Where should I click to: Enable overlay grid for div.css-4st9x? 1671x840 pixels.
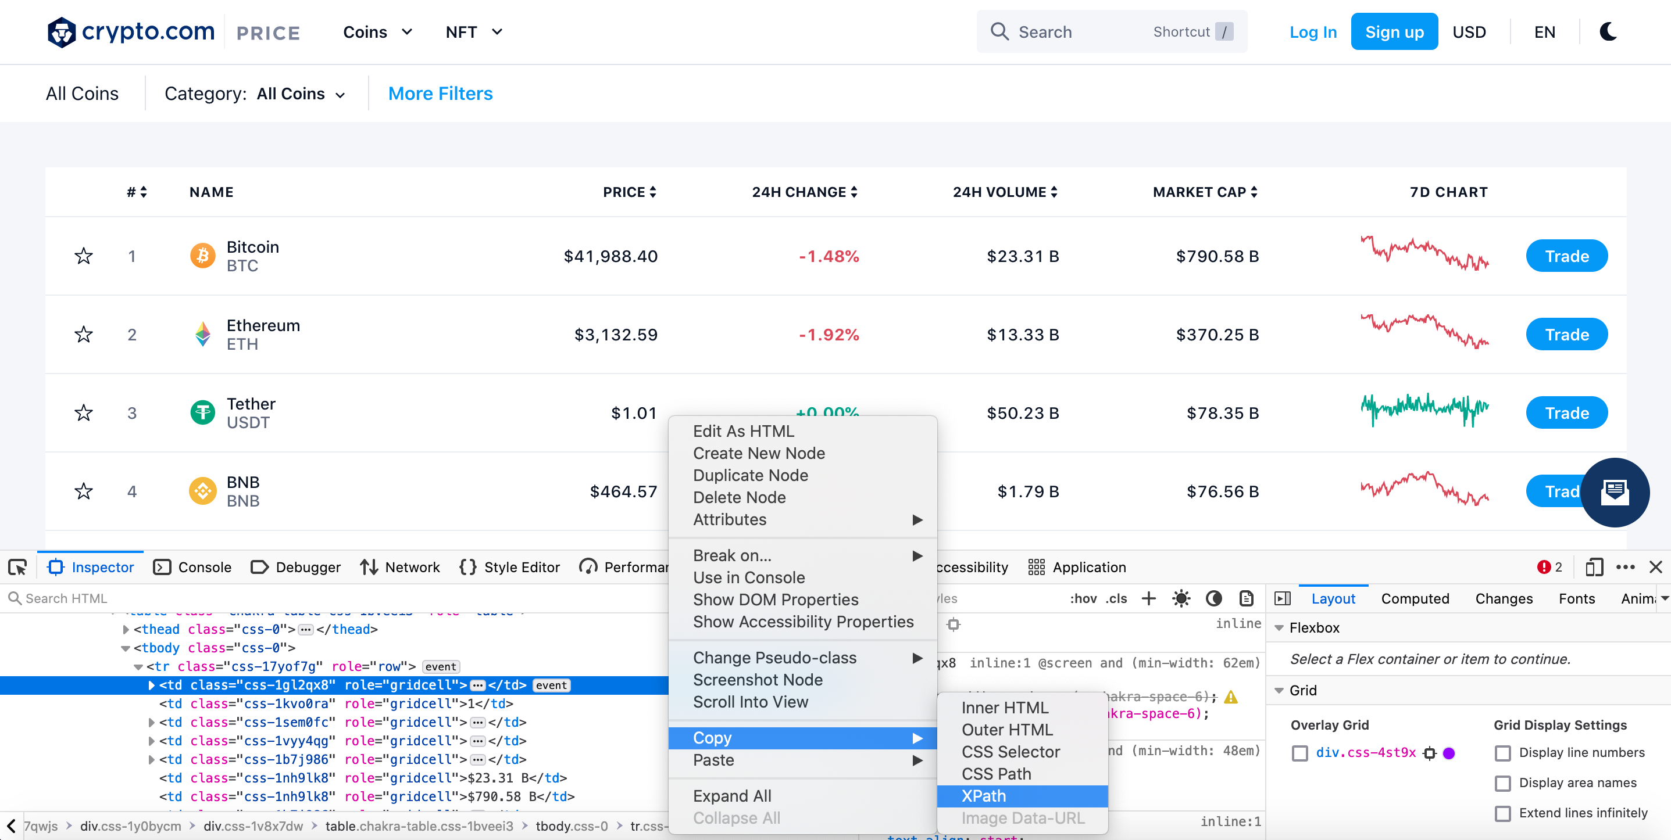(1299, 753)
